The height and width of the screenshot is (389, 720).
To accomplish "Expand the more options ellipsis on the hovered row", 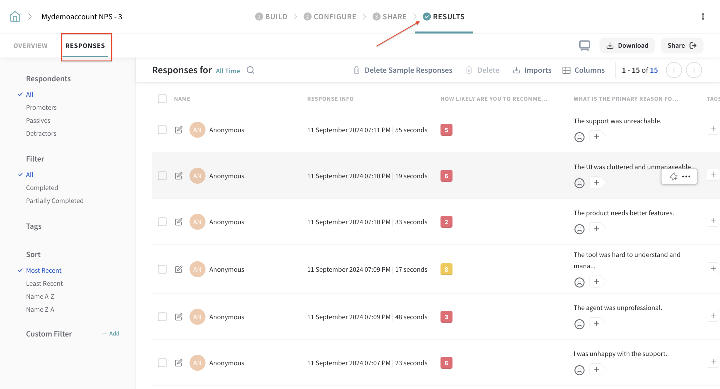I will [686, 176].
